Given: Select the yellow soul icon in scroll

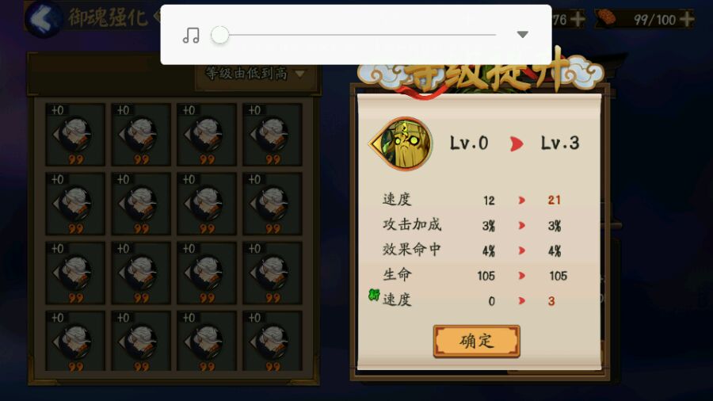Looking at the screenshot, I should click(x=402, y=143).
